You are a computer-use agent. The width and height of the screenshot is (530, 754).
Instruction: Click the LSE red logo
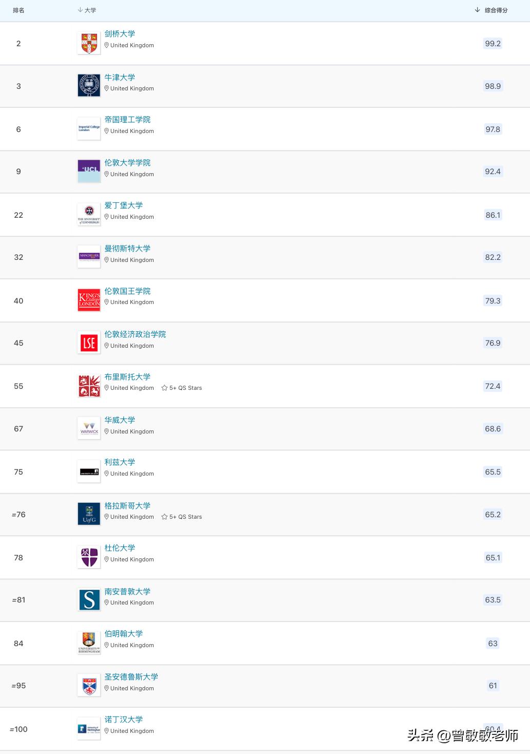tap(89, 343)
